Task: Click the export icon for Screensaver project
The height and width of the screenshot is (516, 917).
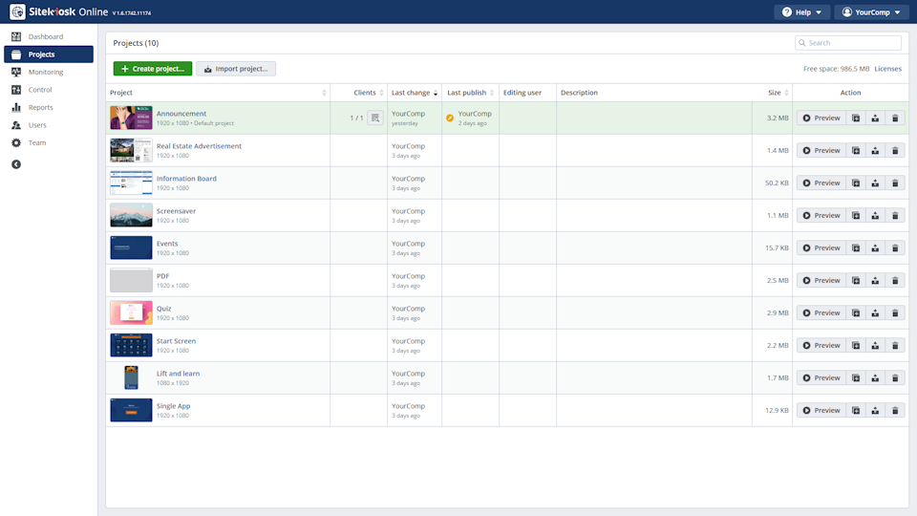Action: coord(875,216)
